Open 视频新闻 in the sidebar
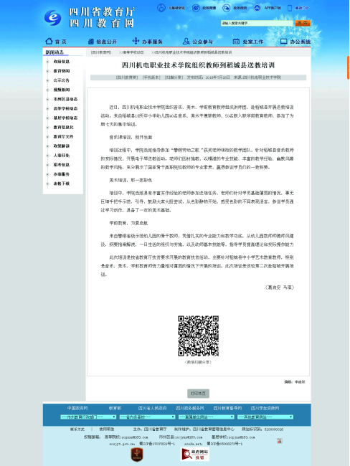The image size is (350, 466). pyautogui.click(x=62, y=90)
